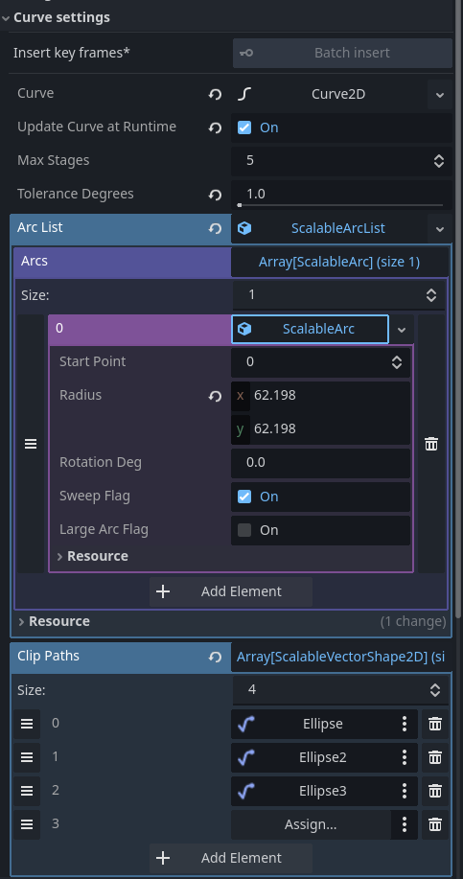Adjust Start Point stepper arrows

[396, 362]
